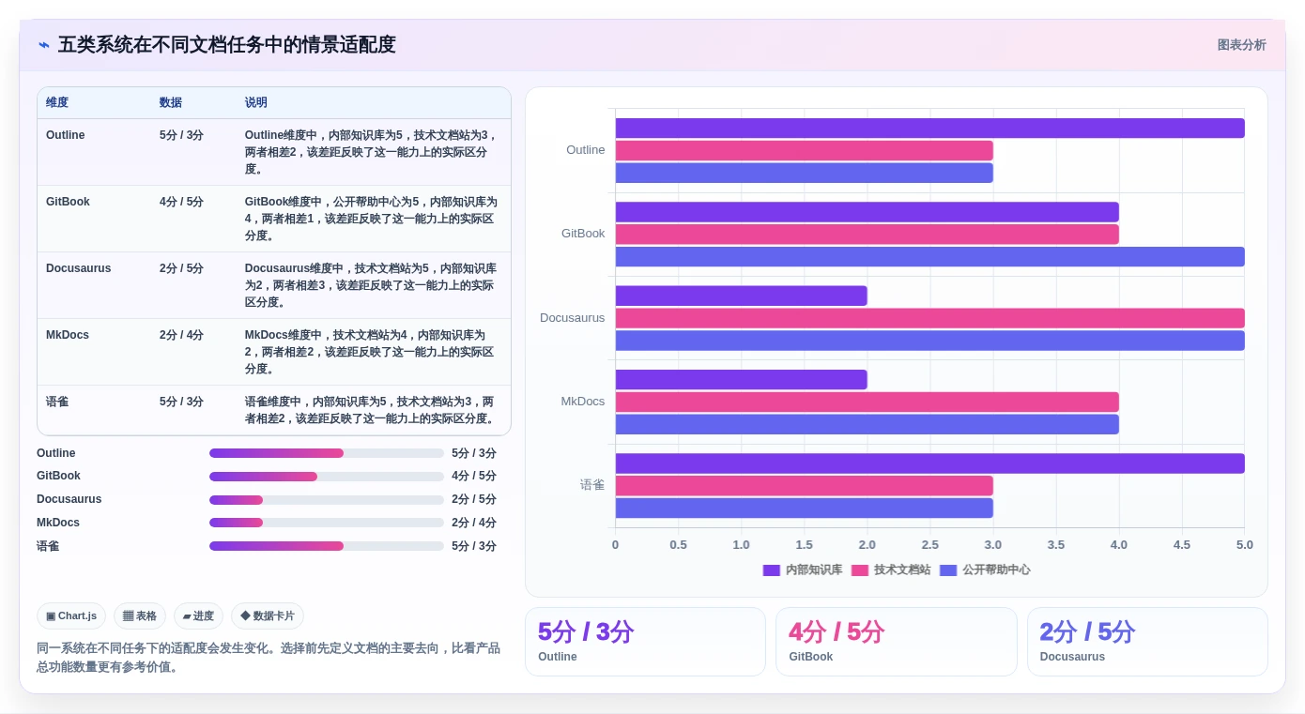Toggle the 技术文档站 legend swatch
1305x714 pixels.
860,570
